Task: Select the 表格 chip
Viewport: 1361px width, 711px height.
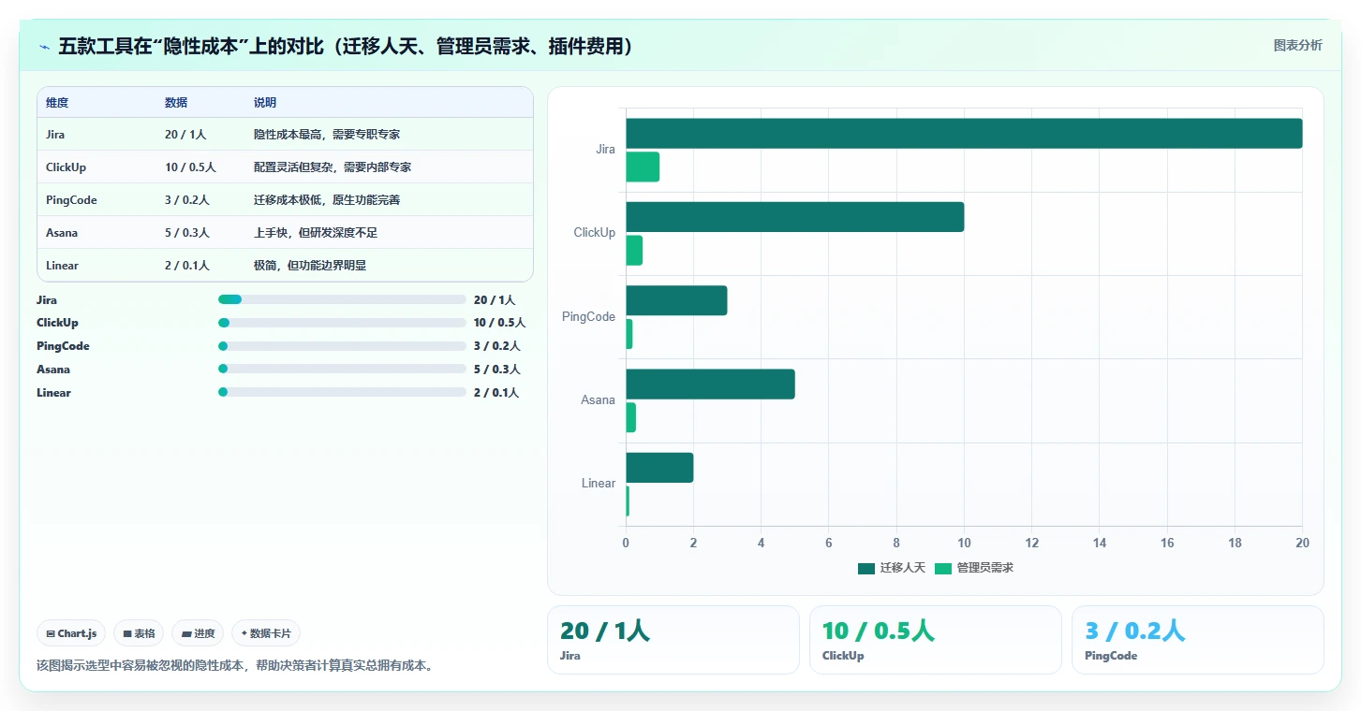Action: pos(139,633)
